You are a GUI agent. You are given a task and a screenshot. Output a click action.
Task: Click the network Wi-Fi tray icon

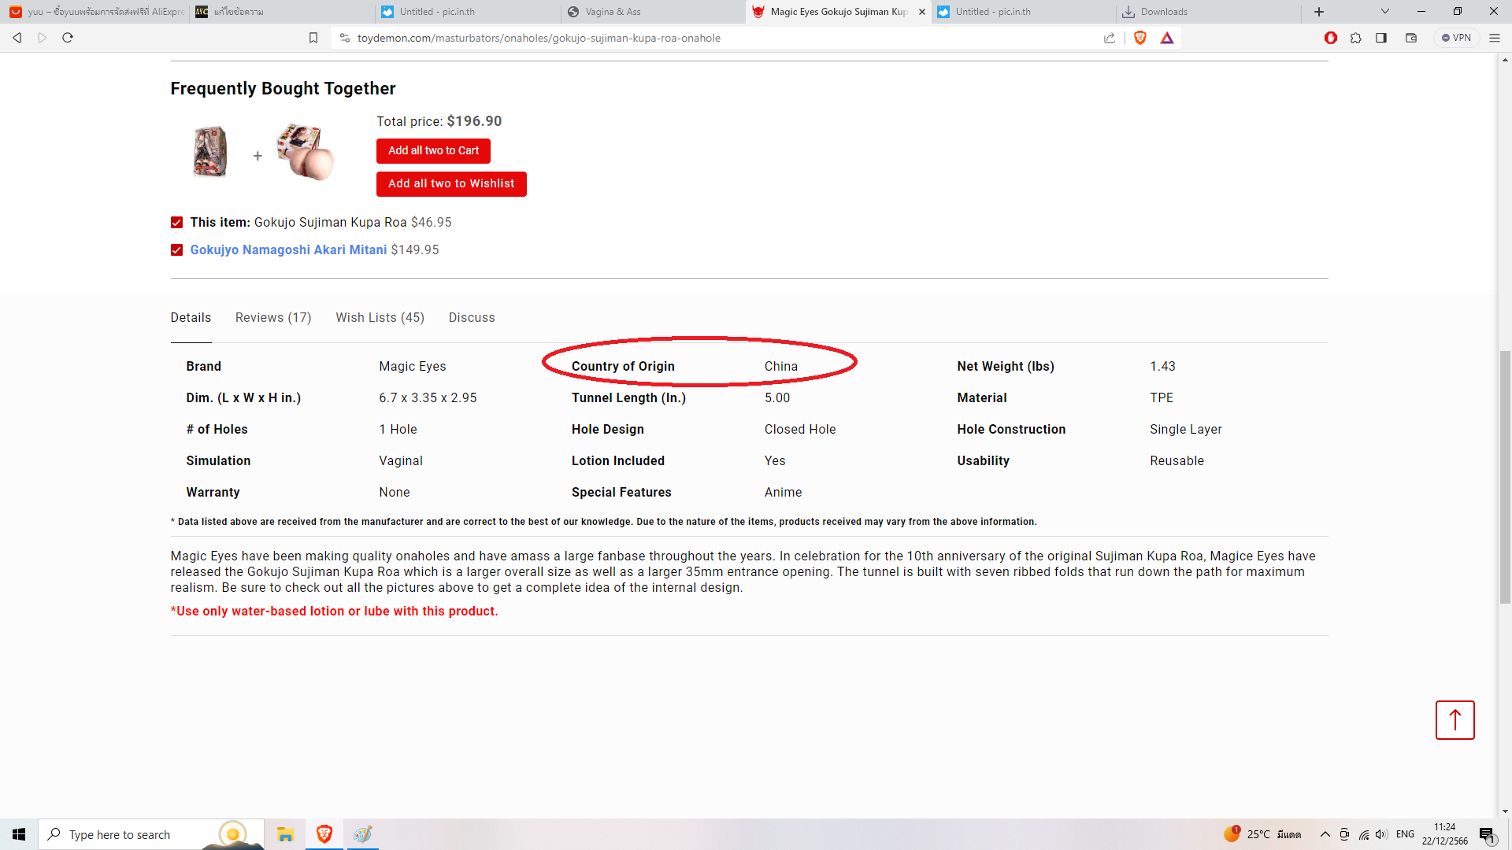(x=1364, y=834)
